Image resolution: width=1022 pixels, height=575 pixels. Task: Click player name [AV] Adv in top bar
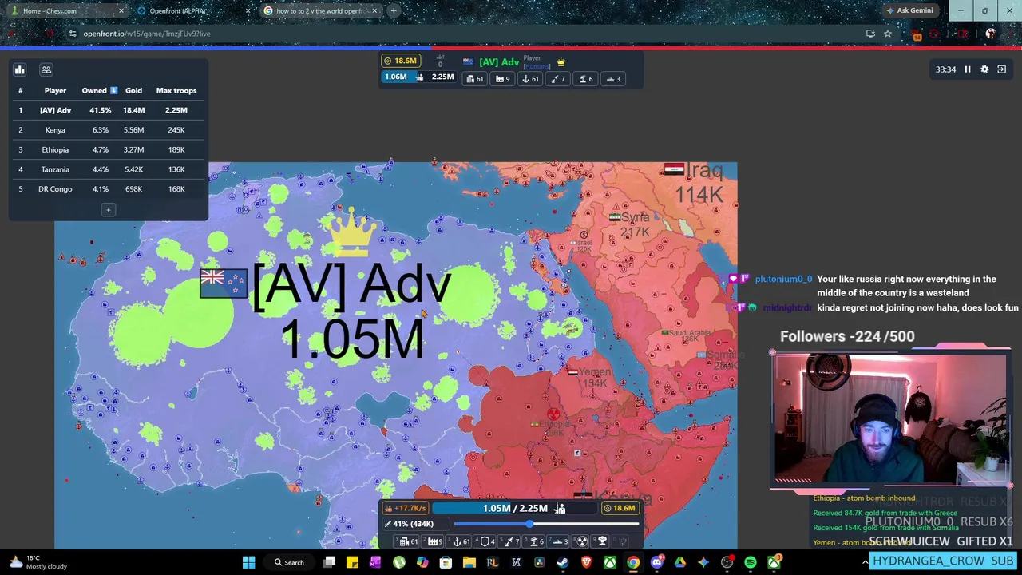pos(499,62)
